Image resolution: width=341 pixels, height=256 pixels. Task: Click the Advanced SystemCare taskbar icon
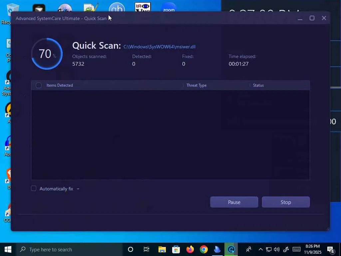tap(231, 249)
